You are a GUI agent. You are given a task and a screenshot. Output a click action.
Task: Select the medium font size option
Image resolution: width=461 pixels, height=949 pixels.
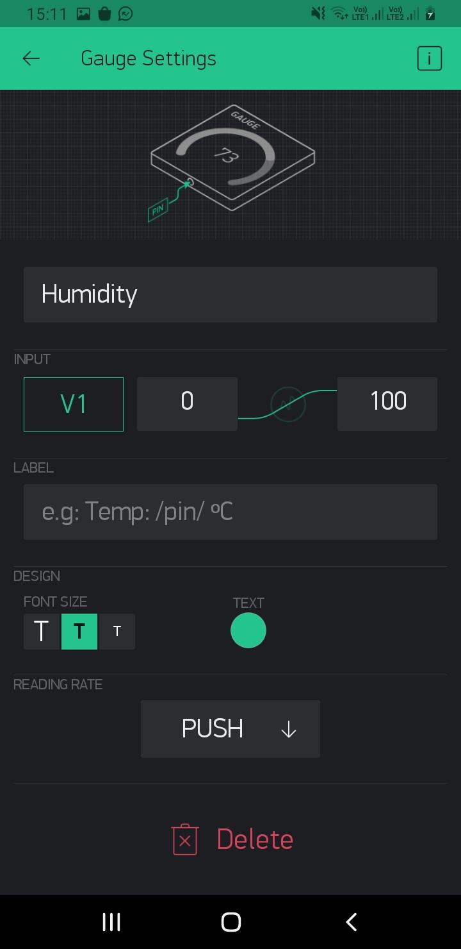tap(79, 632)
